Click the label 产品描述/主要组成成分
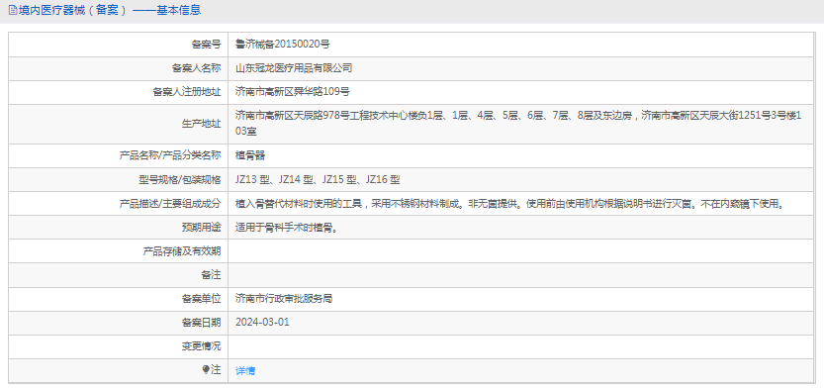 click(x=171, y=204)
